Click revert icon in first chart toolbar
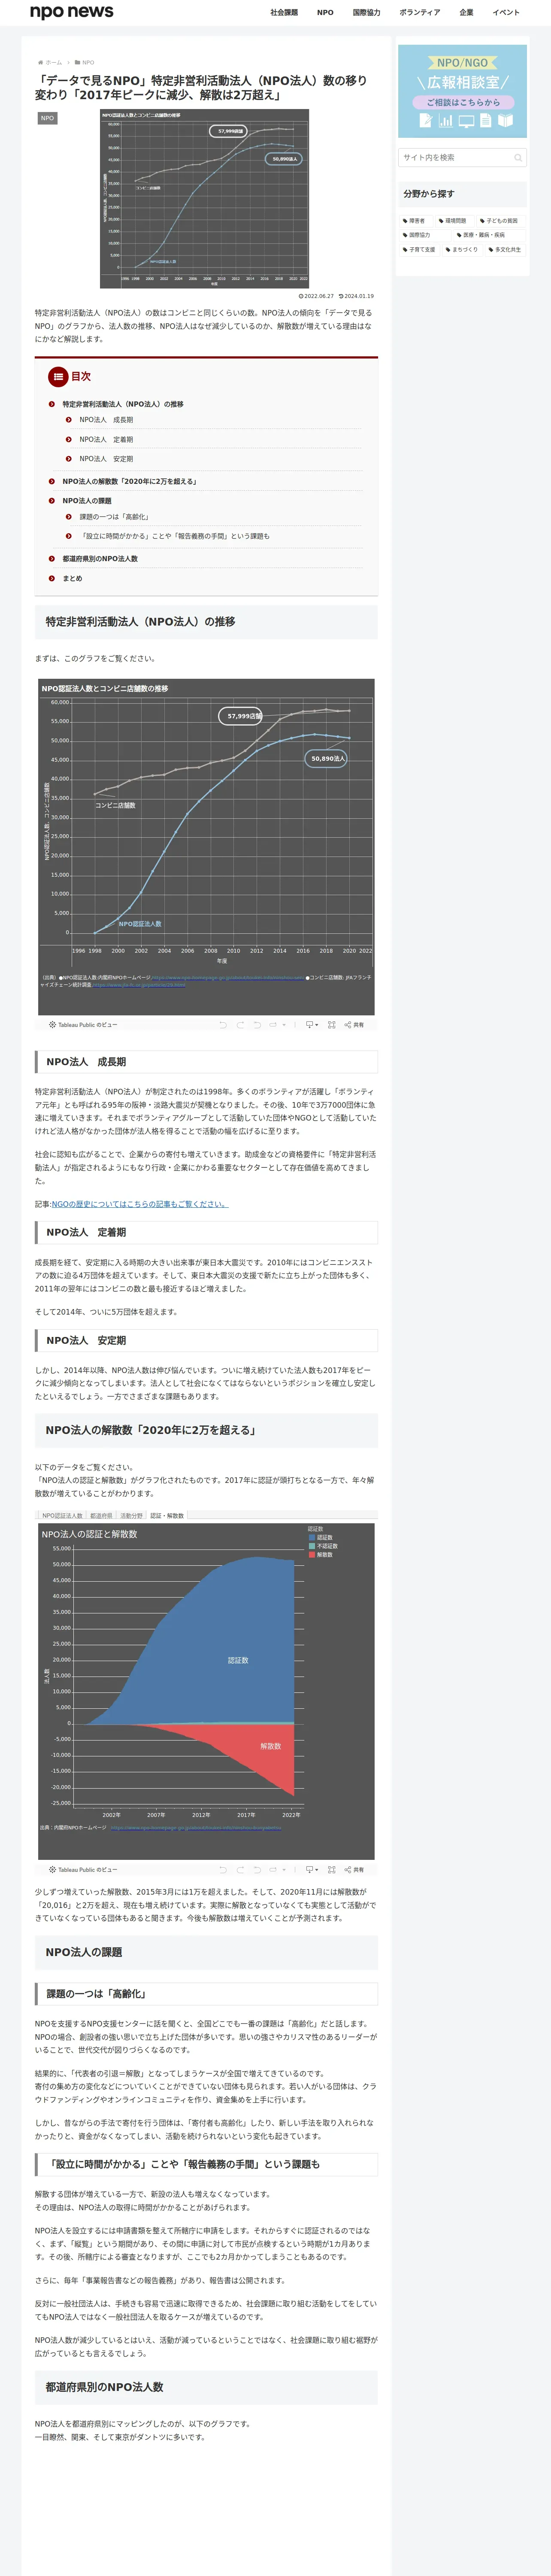 click(257, 1025)
